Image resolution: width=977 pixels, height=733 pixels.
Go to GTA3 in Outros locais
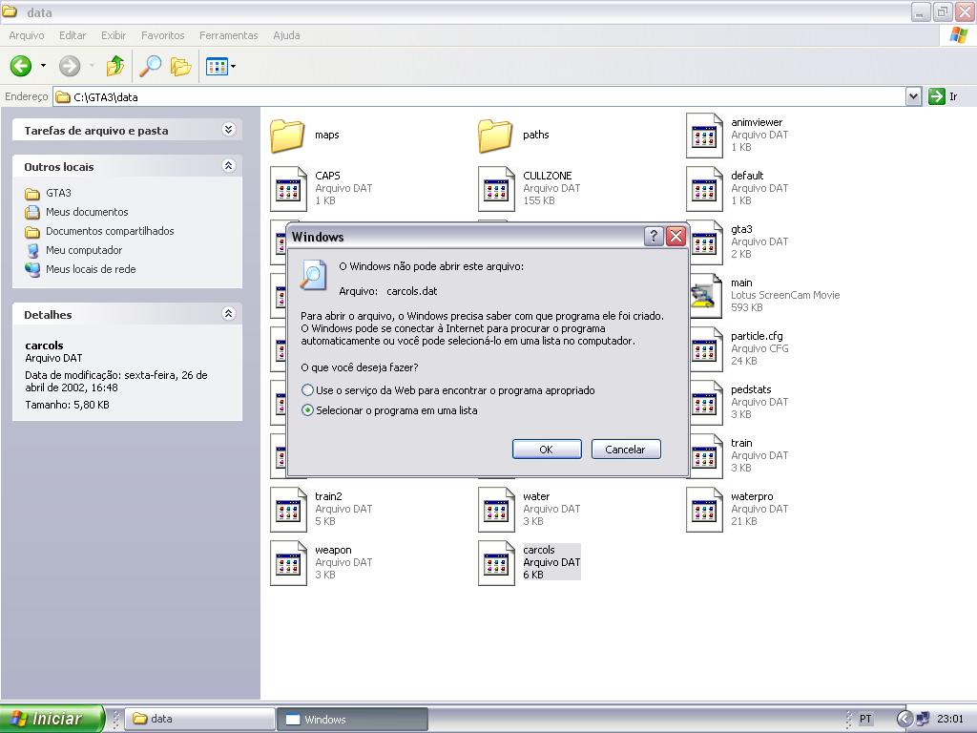pyautogui.click(x=58, y=193)
